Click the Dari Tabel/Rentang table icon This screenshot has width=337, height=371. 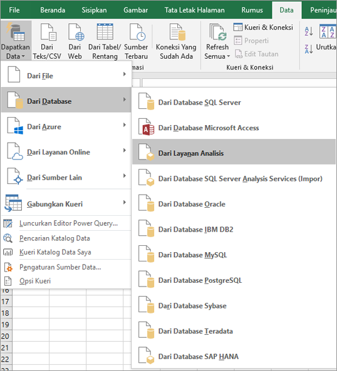(105, 31)
